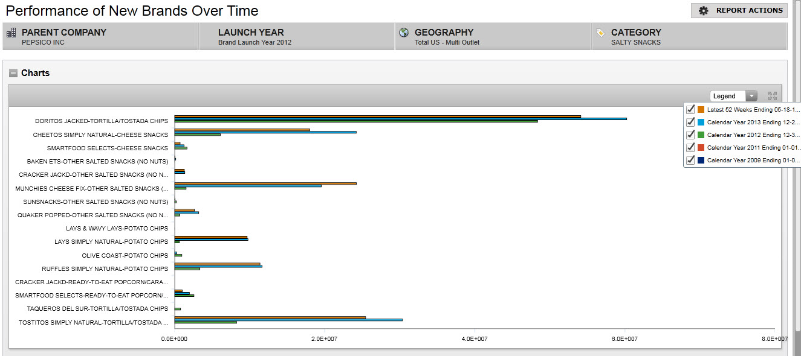
Task: Toggle Calendar Year 2012 series checkbox
Action: click(690, 135)
